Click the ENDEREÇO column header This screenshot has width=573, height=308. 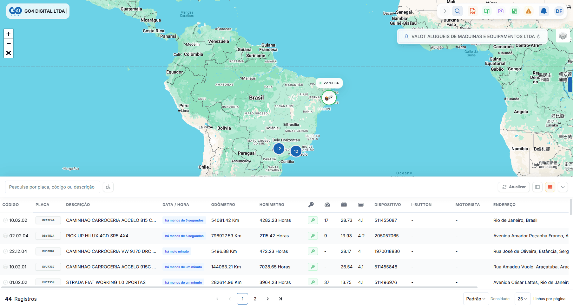tap(504, 205)
